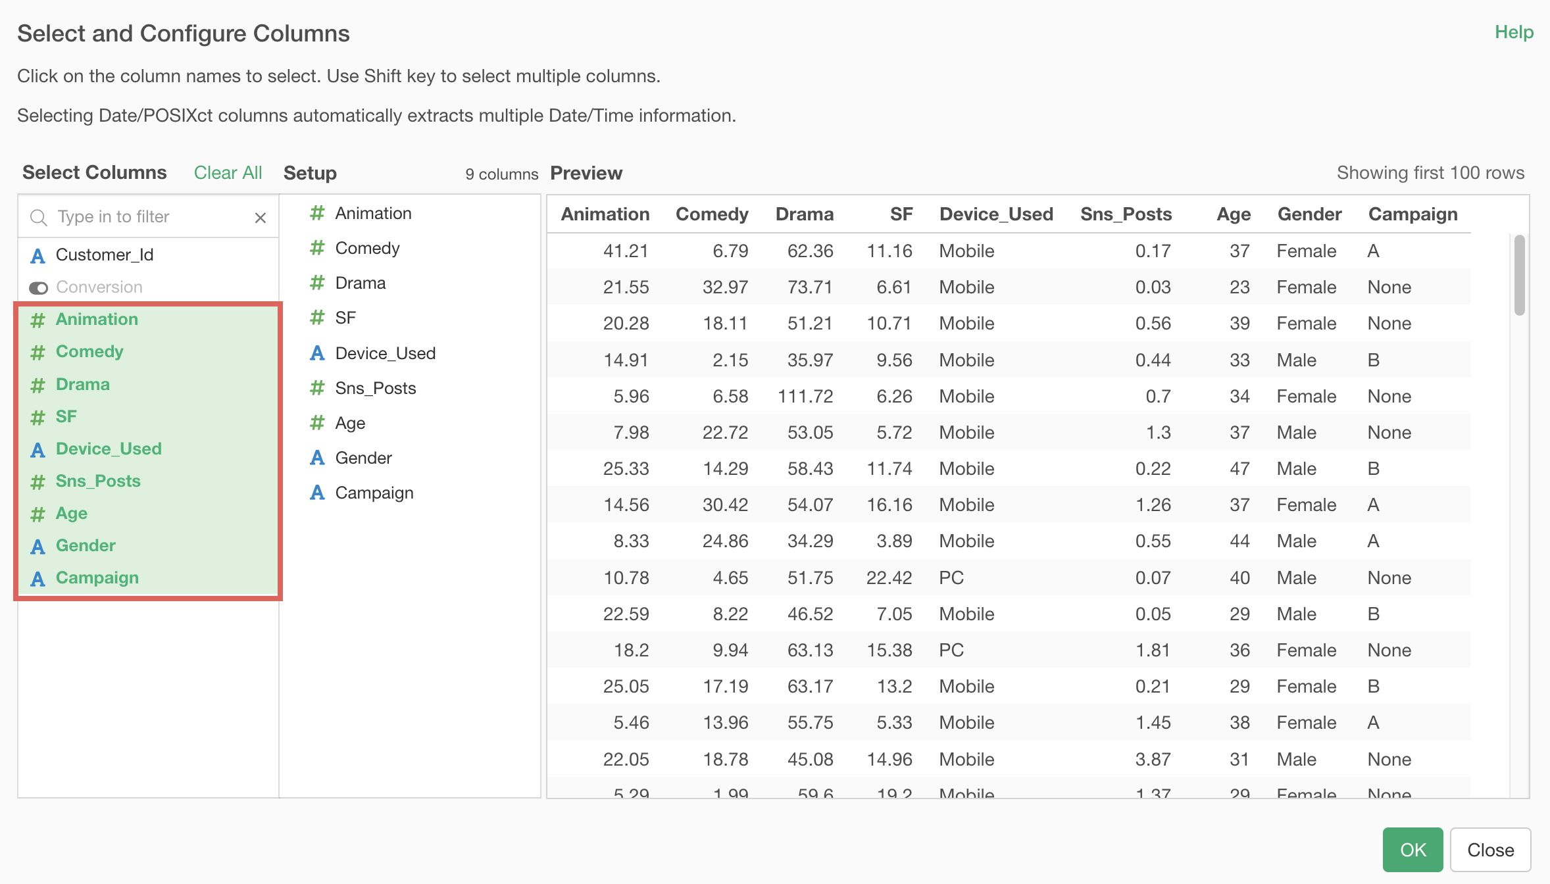Click the hash icon beside Drama in Select Columns

(38, 385)
